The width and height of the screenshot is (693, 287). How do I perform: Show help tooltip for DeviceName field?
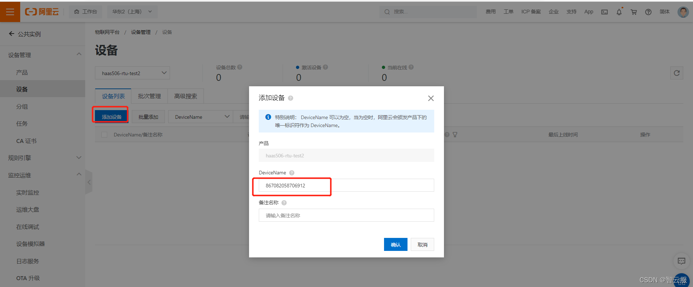click(292, 173)
